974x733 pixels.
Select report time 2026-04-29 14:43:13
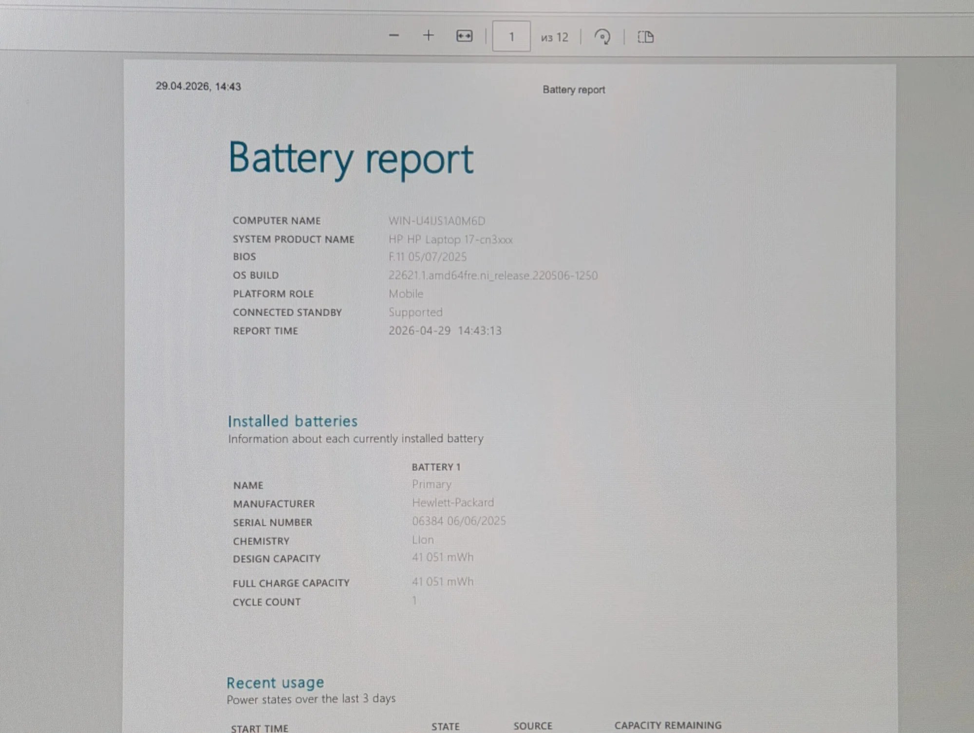[445, 330]
